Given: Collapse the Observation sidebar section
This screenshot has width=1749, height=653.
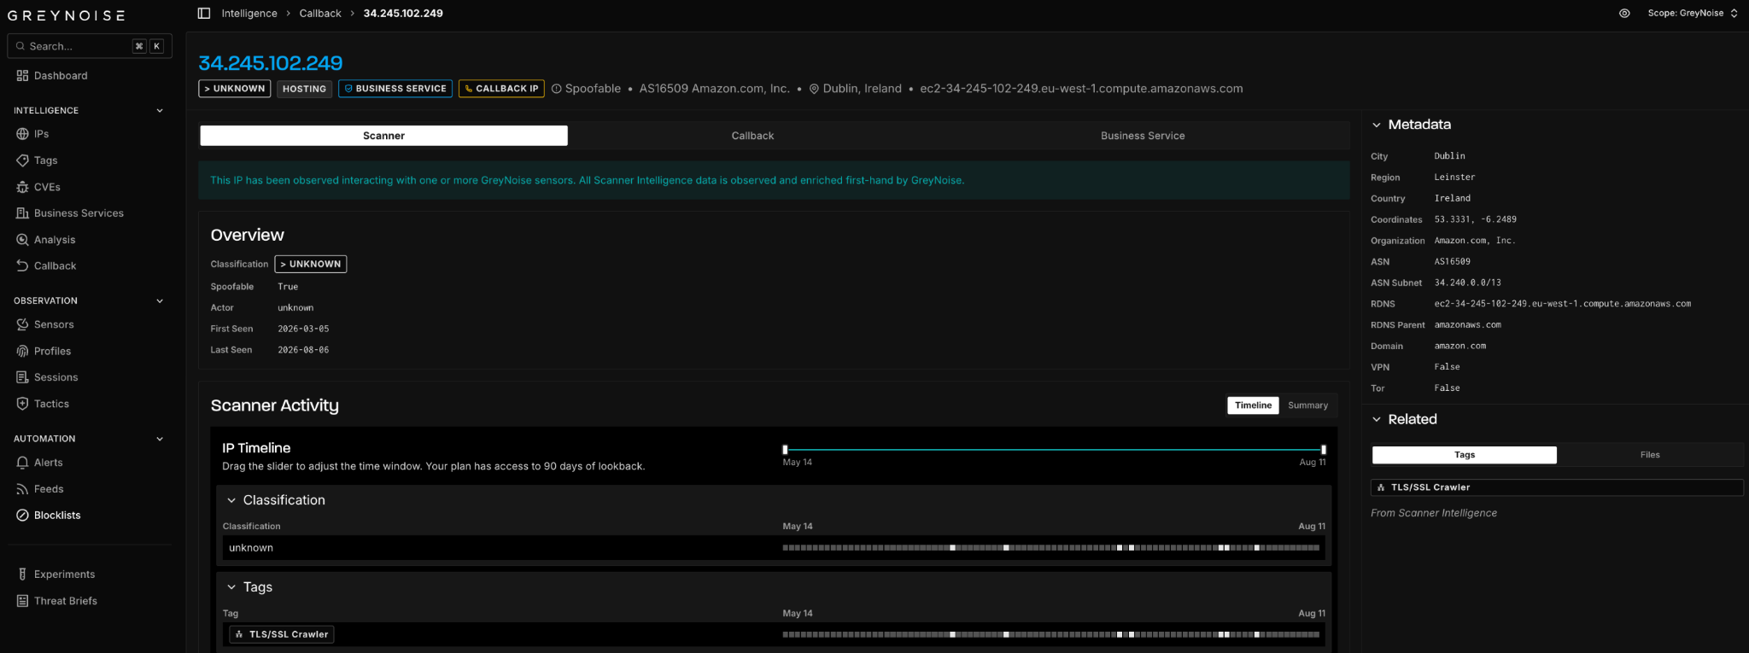Looking at the screenshot, I should tap(160, 301).
